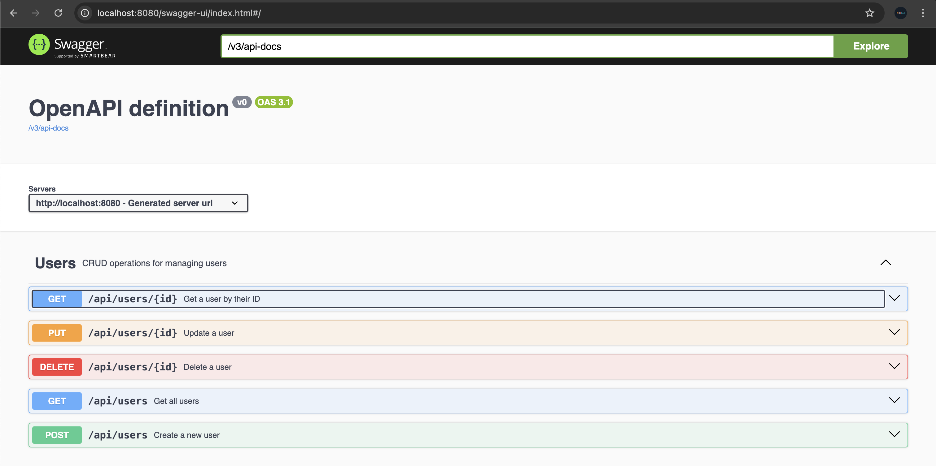Click the site information icon in address bar

point(85,13)
